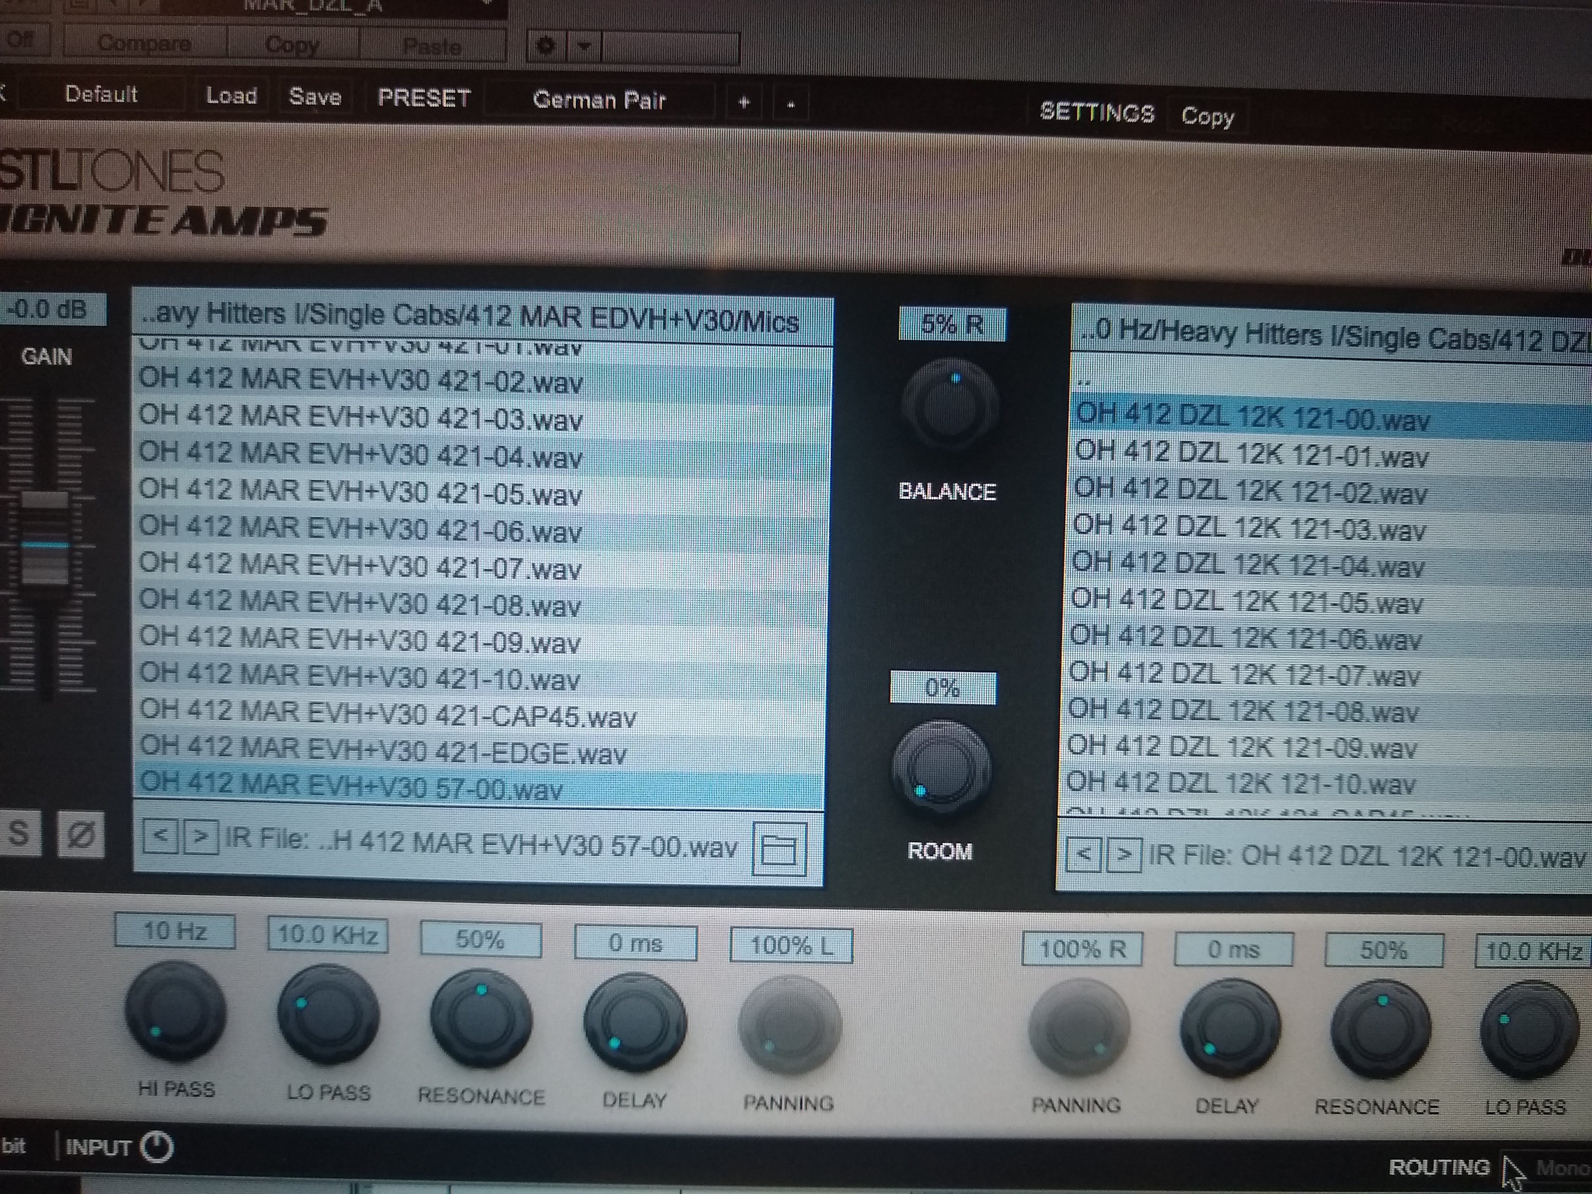Screen dimensions: 1592x1194
Task: Select OH 412 DZL 12K 121-07.wav
Action: point(1327,676)
